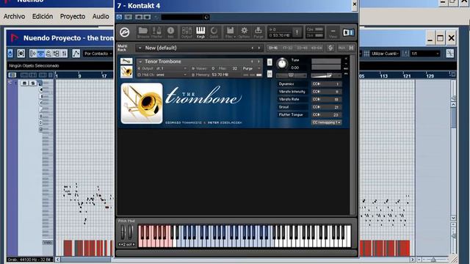Open the Edición menu
470x264 pixels.
(x=43, y=16)
